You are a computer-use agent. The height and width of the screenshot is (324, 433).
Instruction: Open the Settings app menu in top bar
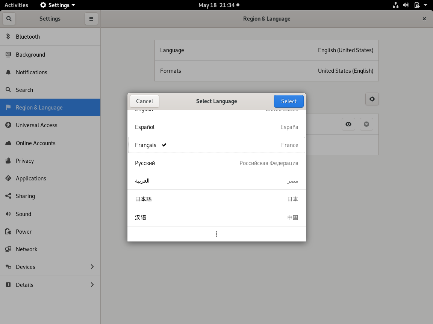point(58,5)
